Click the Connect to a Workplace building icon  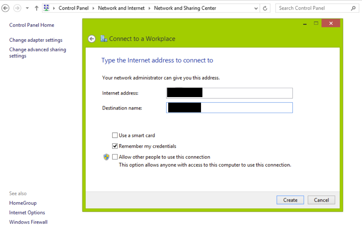[104, 38]
